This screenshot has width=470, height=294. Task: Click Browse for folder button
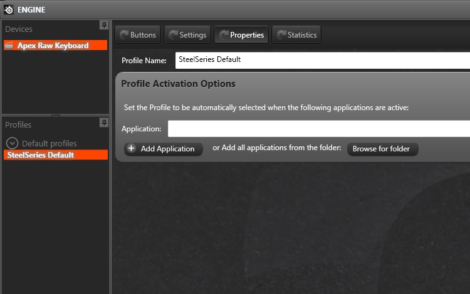[x=382, y=149]
